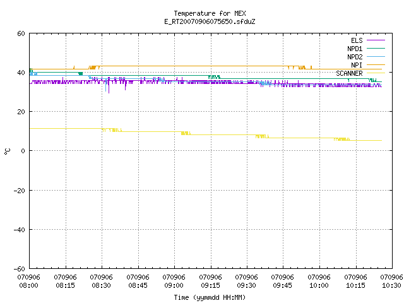Click the y-axis label -60
This screenshot has width=404, height=303.
pos(20,269)
